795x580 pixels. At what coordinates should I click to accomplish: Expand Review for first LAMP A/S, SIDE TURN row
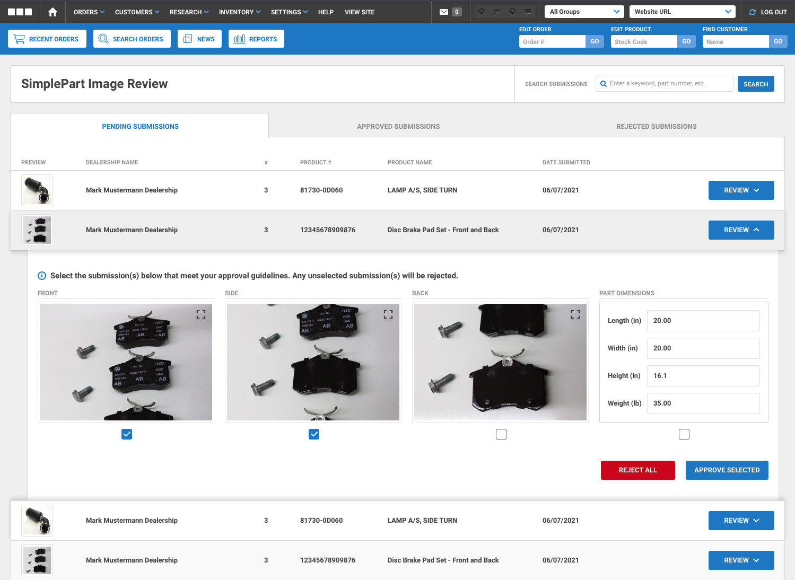tap(741, 190)
